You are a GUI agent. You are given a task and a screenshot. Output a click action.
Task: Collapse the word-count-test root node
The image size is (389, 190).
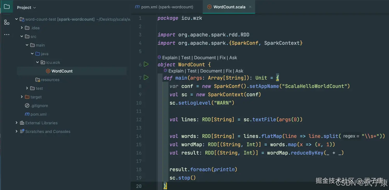pyautogui.click(x=17, y=19)
